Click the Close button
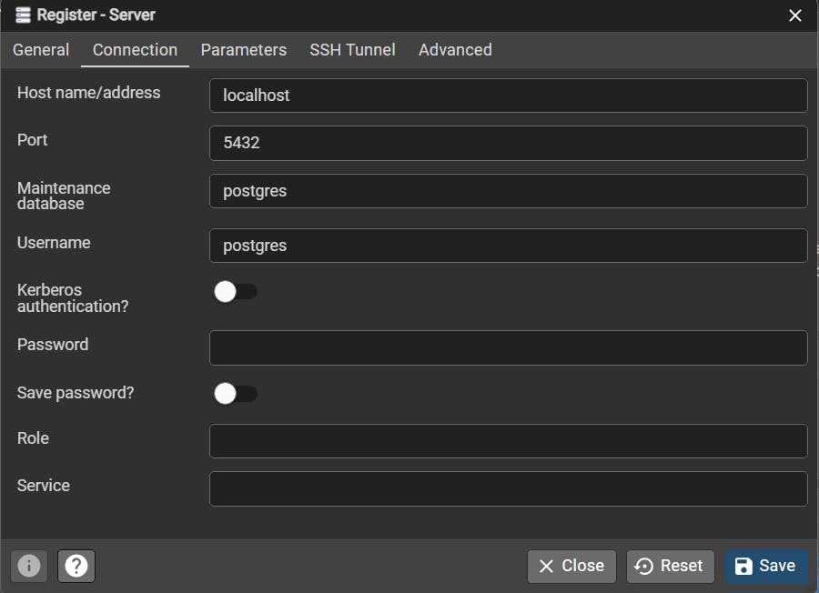Screen dimensions: 819x593 point(571,566)
